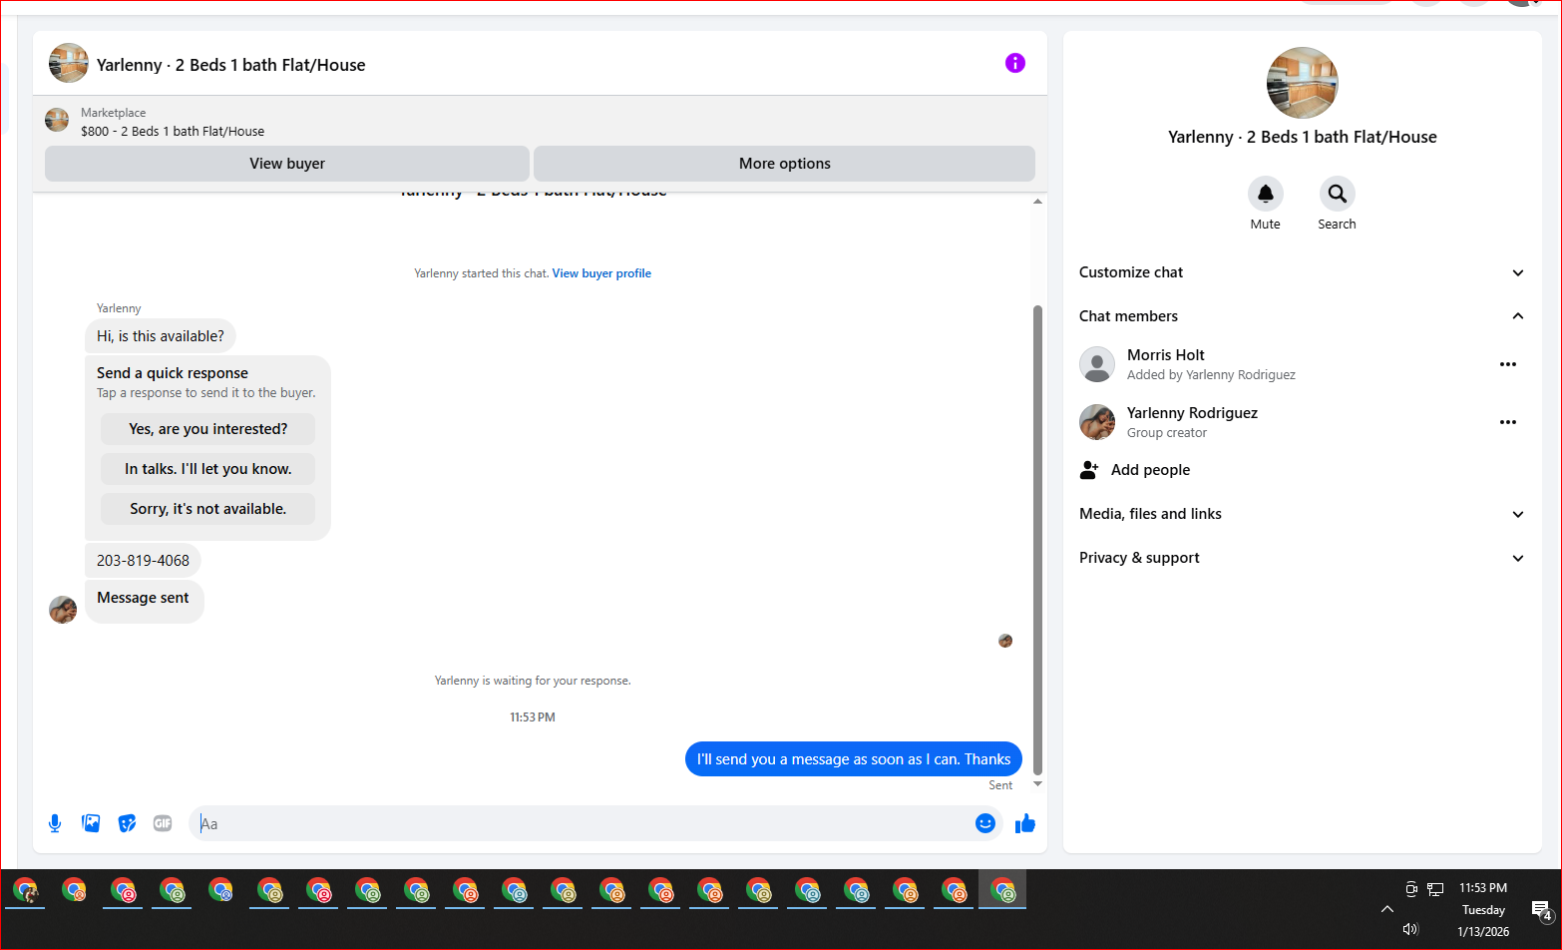Show hidden tray icons chevron

(x=1387, y=909)
